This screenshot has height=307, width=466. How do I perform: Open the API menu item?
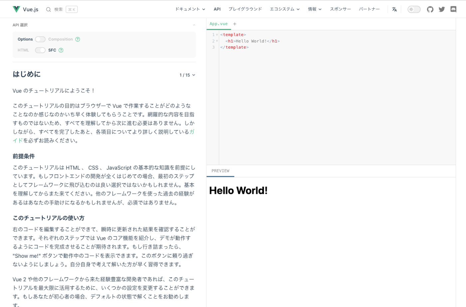coord(217,9)
